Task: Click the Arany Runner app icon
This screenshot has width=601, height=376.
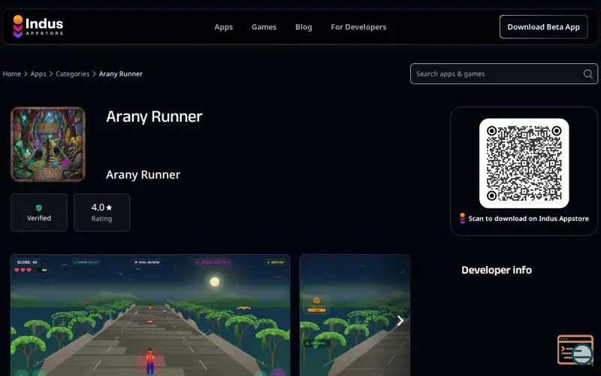Action: click(48, 144)
